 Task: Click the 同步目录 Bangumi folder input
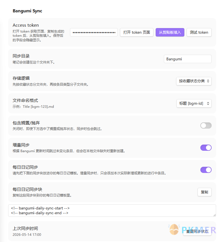[187, 59]
